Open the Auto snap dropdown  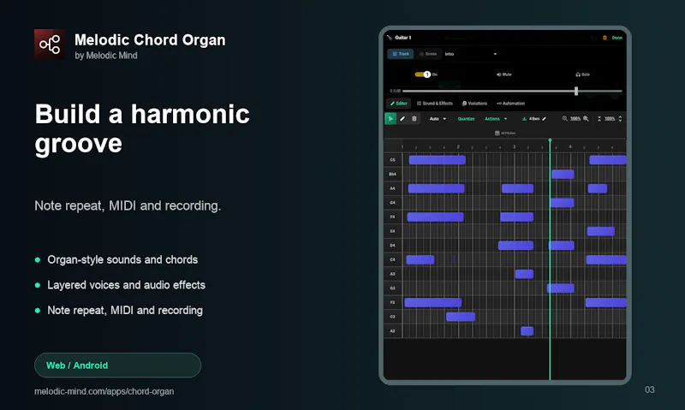point(438,118)
